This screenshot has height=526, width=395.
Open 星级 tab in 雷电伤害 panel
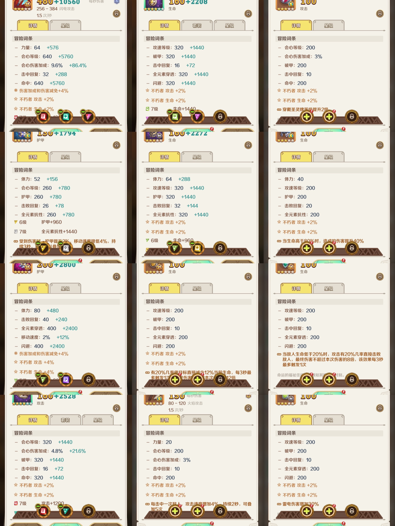328,420
